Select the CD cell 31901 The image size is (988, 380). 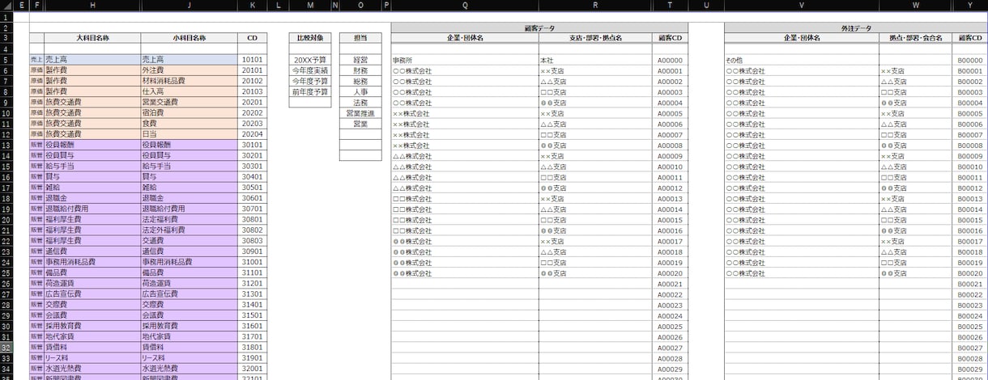click(252, 357)
